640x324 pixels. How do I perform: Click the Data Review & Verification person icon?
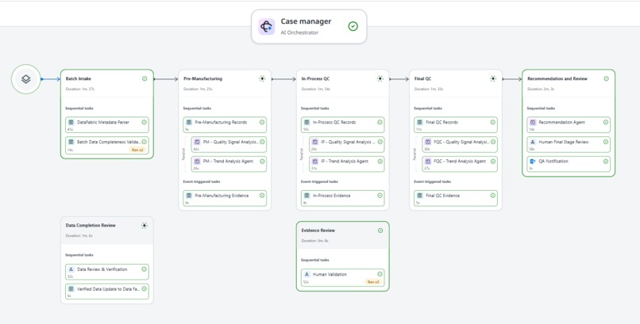pos(71,269)
